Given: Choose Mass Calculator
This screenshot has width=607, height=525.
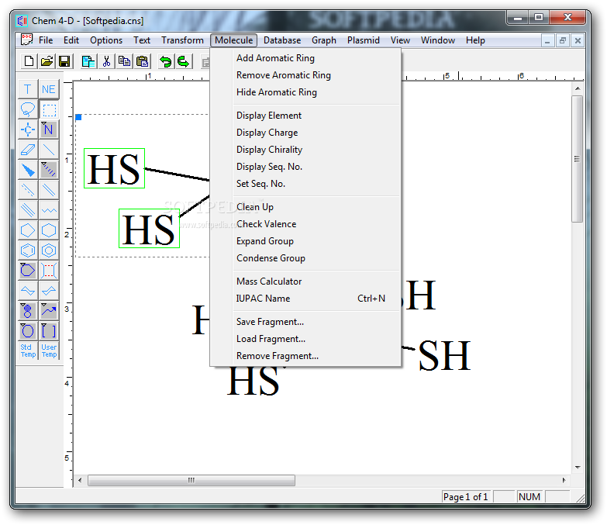Looking at the screenshot, I should pyautogui.click(x=305, y=281).
